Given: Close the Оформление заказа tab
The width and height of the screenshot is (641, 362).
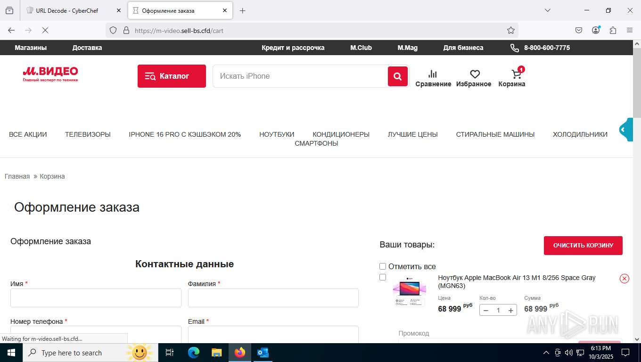Looking at the screenshot, I should (x=225, y=10).
